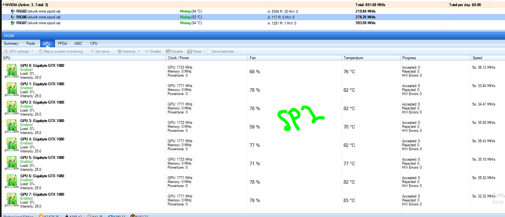Click the RIG07 computer icon
This screenshot has width=505, height=217.
point(13,23)
